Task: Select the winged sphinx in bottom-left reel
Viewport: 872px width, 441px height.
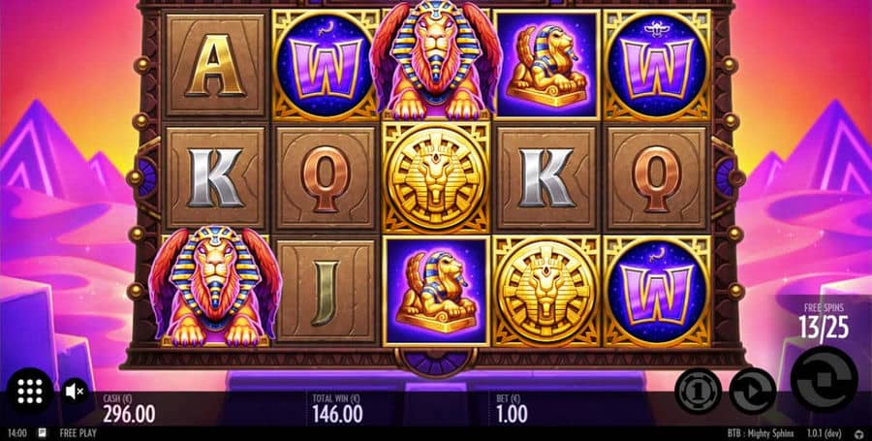Action: (215, 285)
